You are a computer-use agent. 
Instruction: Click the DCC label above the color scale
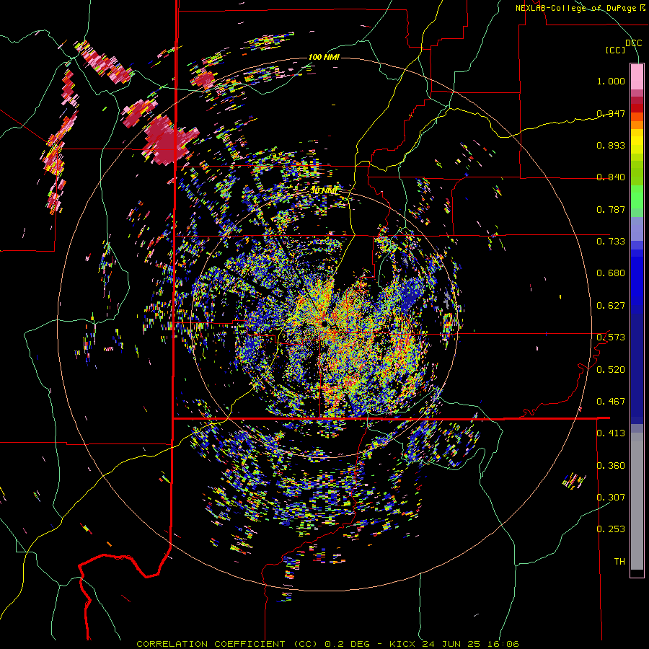pyautogui.click(x=634, y=43)
